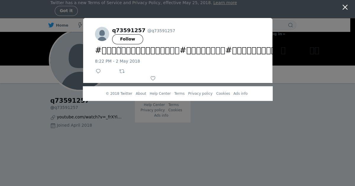The height and width of the screenshot is (186, 355).
Task: Open the Ads info footer link
Action: (241, 94)
